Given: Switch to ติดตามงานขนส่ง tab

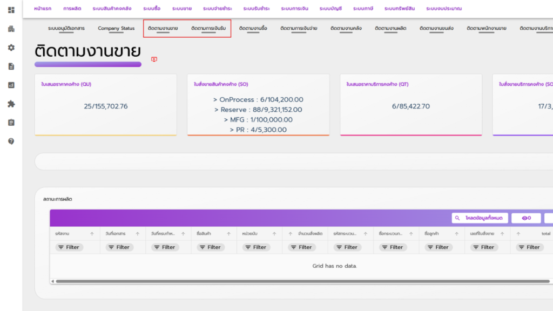Looking at the screenshot, I should coord(436,28).
